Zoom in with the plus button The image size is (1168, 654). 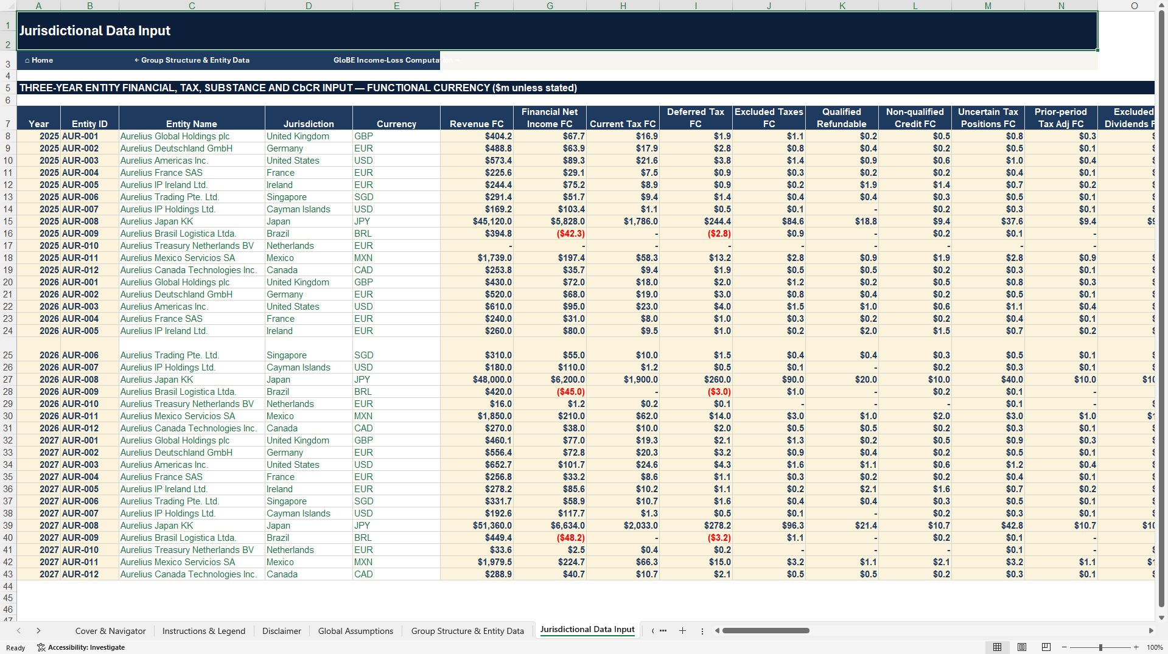point(1136,647)
